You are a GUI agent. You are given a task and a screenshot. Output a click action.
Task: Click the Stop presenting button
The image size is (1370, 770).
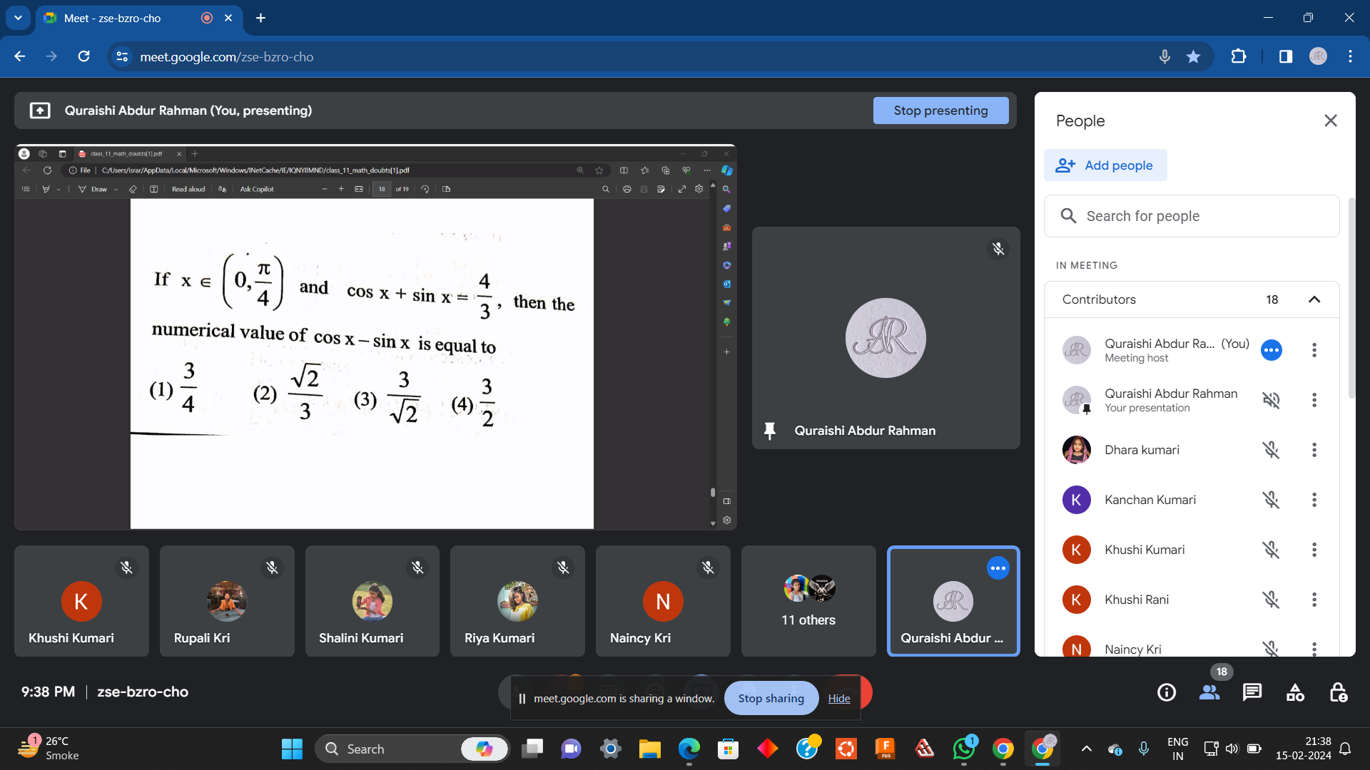pyautogui.click(x=940, y=111)
